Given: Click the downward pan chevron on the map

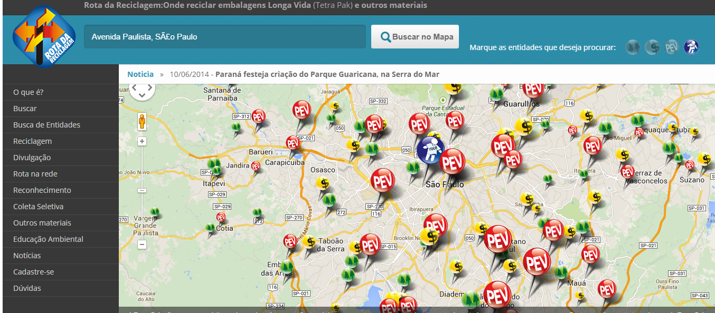Looking at the screenshot, I should pyautogui.click(x=142, y=95).
